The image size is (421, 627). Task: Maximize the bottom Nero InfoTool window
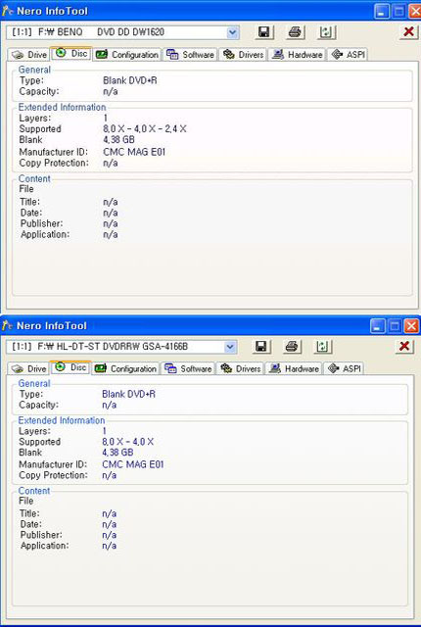click(x=395, y=326)
